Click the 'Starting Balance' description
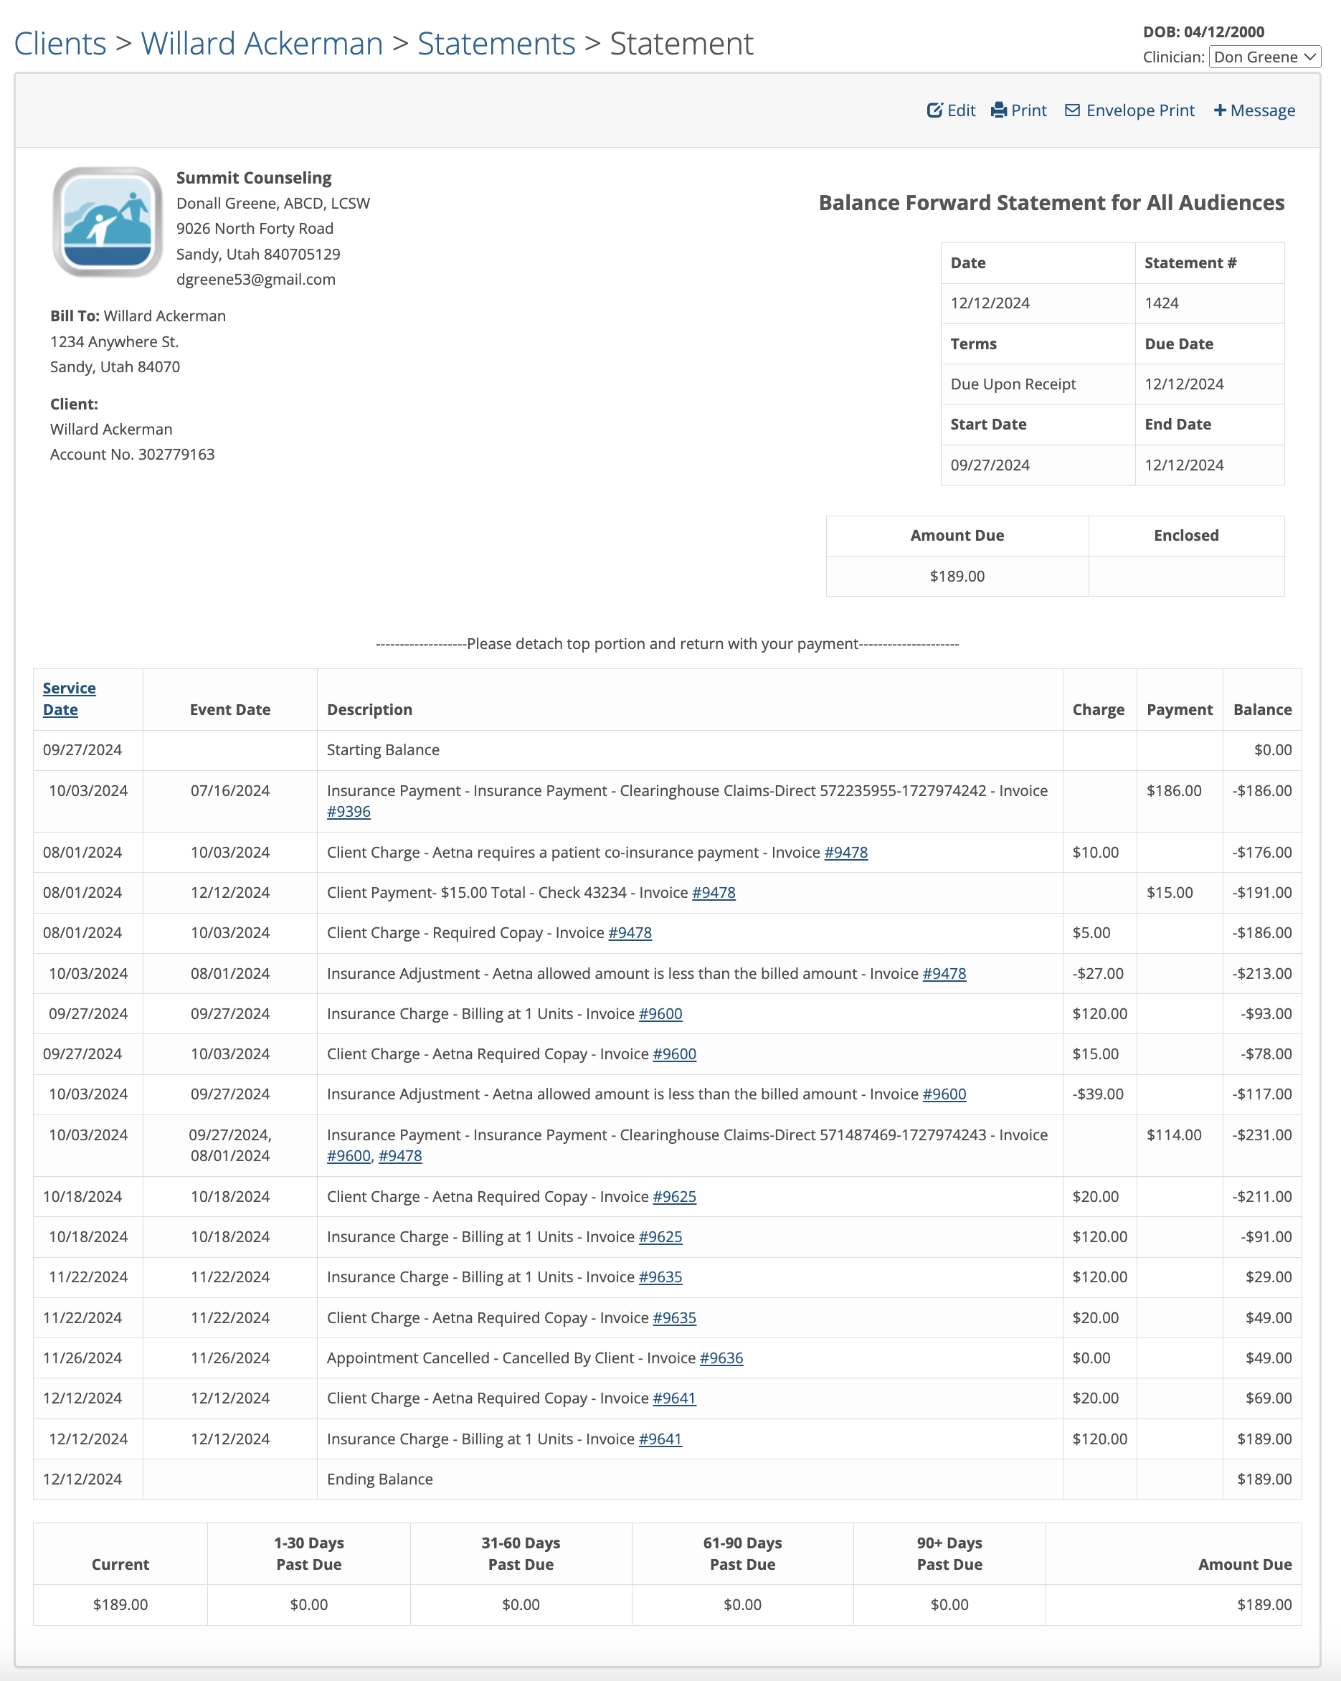This screenshot has height=1681, width=1341. [383, 750]
